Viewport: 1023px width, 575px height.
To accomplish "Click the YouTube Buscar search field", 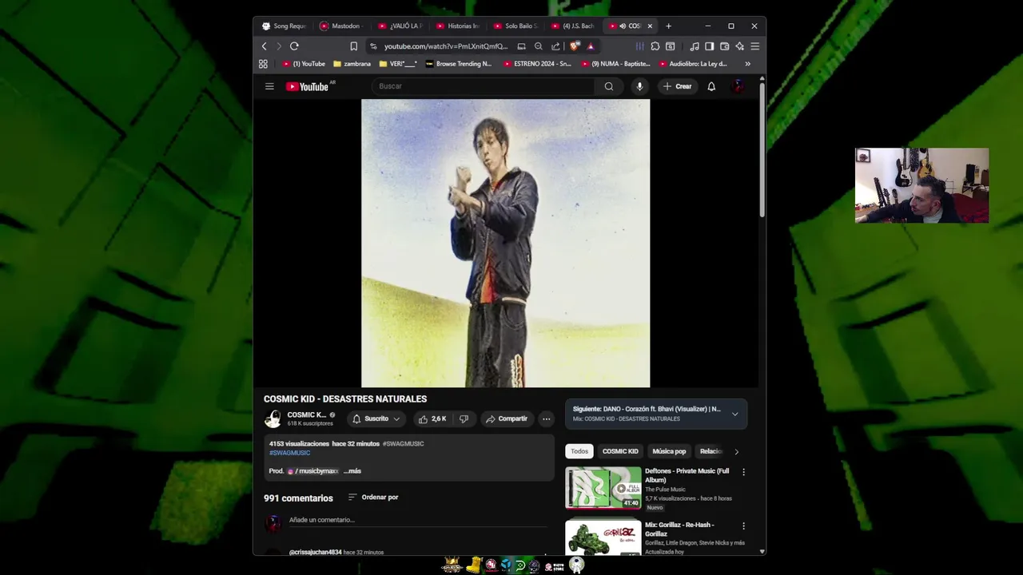I will [x=483, y=86].
